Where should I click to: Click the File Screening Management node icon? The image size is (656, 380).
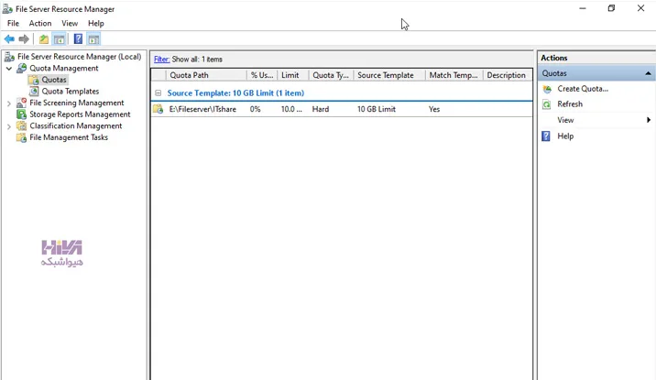[21, 103]
